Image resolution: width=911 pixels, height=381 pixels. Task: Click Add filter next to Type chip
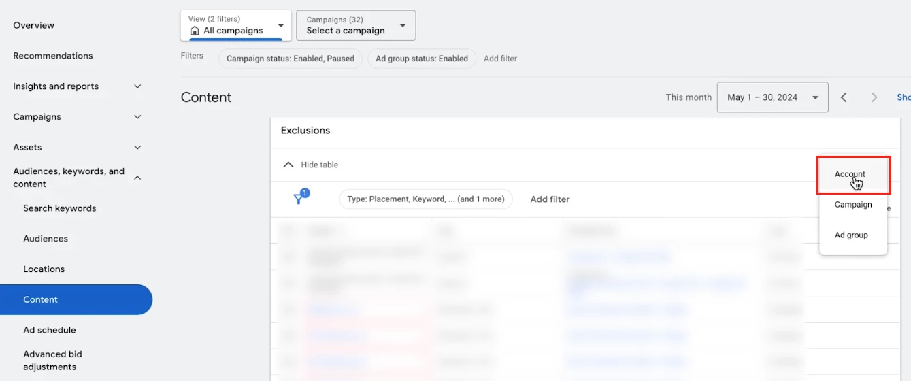[x=550, y=199]
